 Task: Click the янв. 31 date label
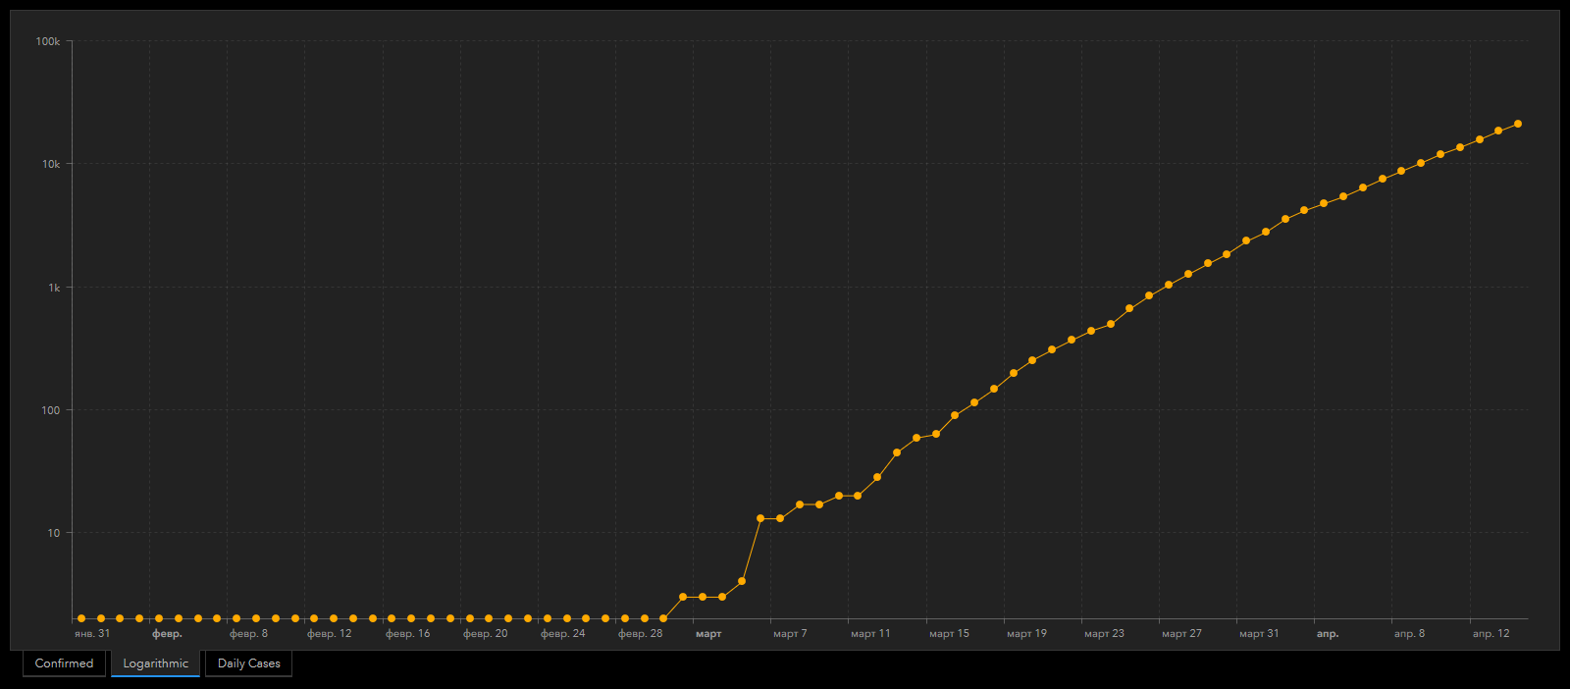(x=92, y=634)
